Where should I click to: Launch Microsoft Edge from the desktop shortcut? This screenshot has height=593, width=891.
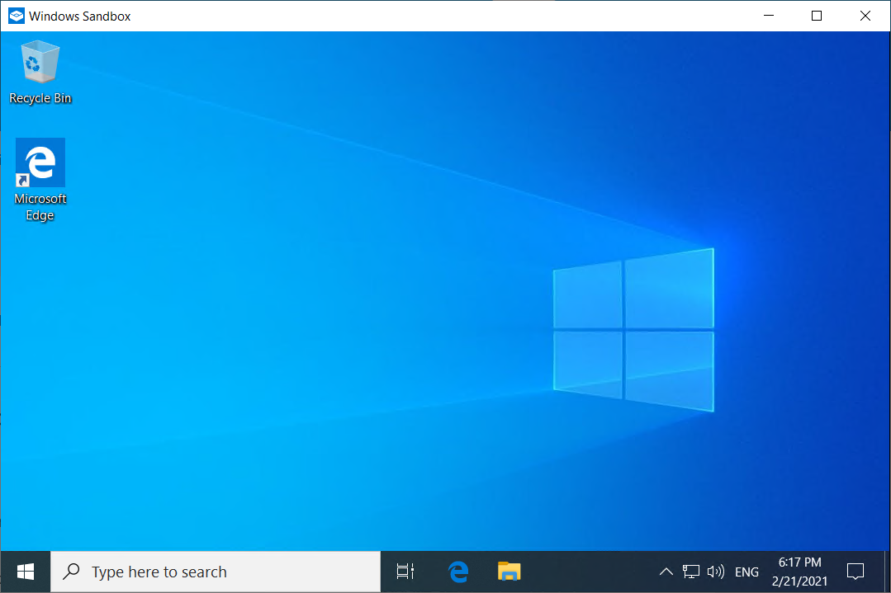click(40, 162)
